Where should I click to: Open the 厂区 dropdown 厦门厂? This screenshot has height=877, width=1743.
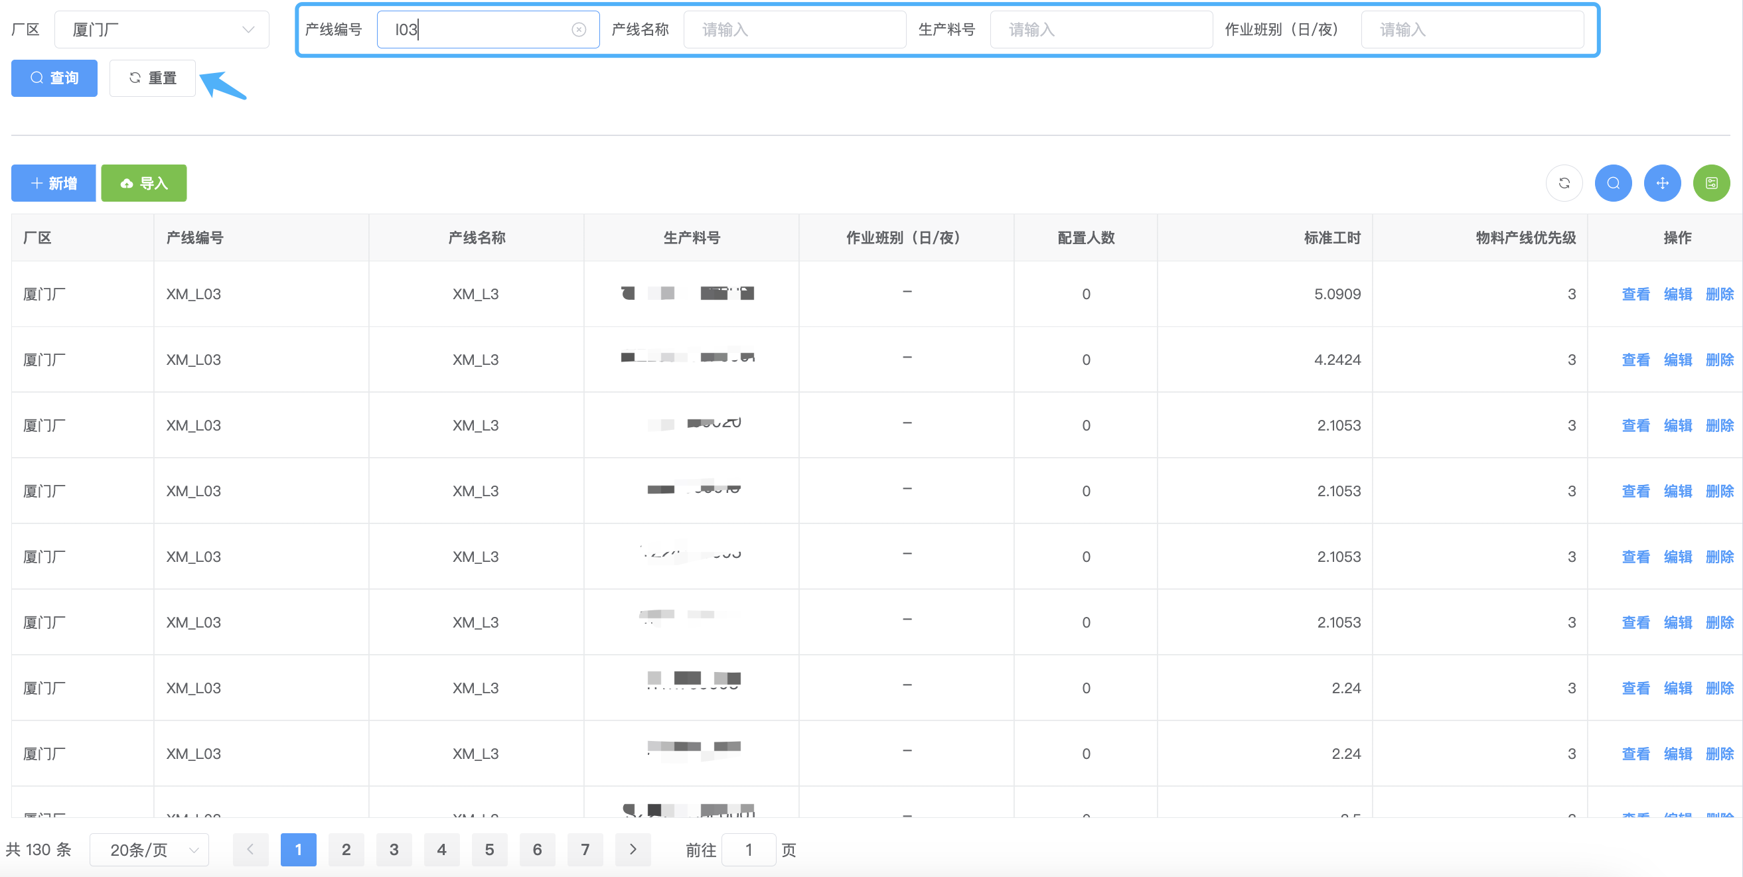pos(162,30)
